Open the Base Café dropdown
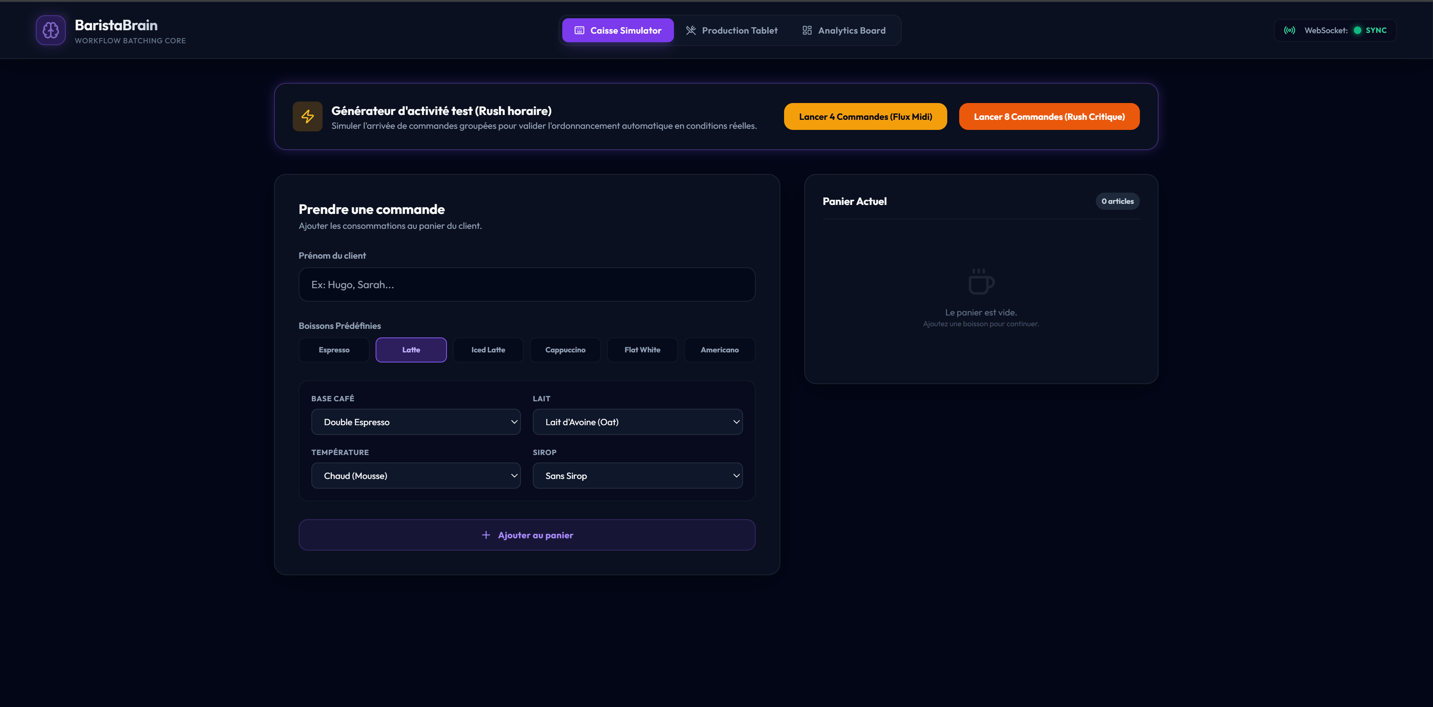 click(x=416, y=422)
